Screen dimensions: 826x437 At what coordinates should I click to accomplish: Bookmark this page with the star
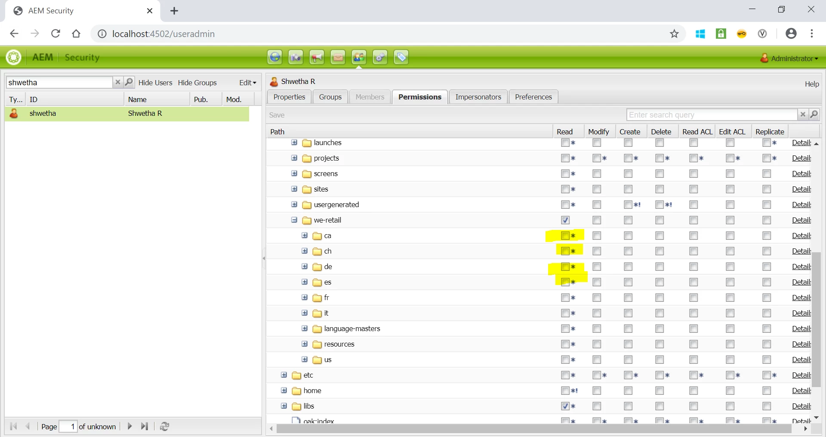click(x=674, y=34)
